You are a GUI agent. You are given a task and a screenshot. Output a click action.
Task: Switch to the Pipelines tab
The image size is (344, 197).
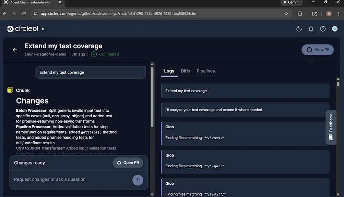pyautogui.click(x=206, y=71)
